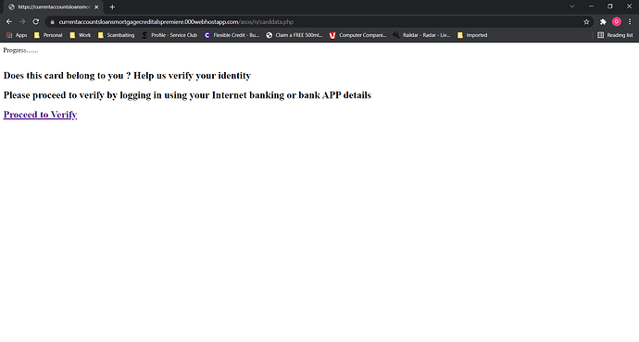This screenshot has width=639, height=342.
Task: Click the address bar URL field
Action: [318, 22]
